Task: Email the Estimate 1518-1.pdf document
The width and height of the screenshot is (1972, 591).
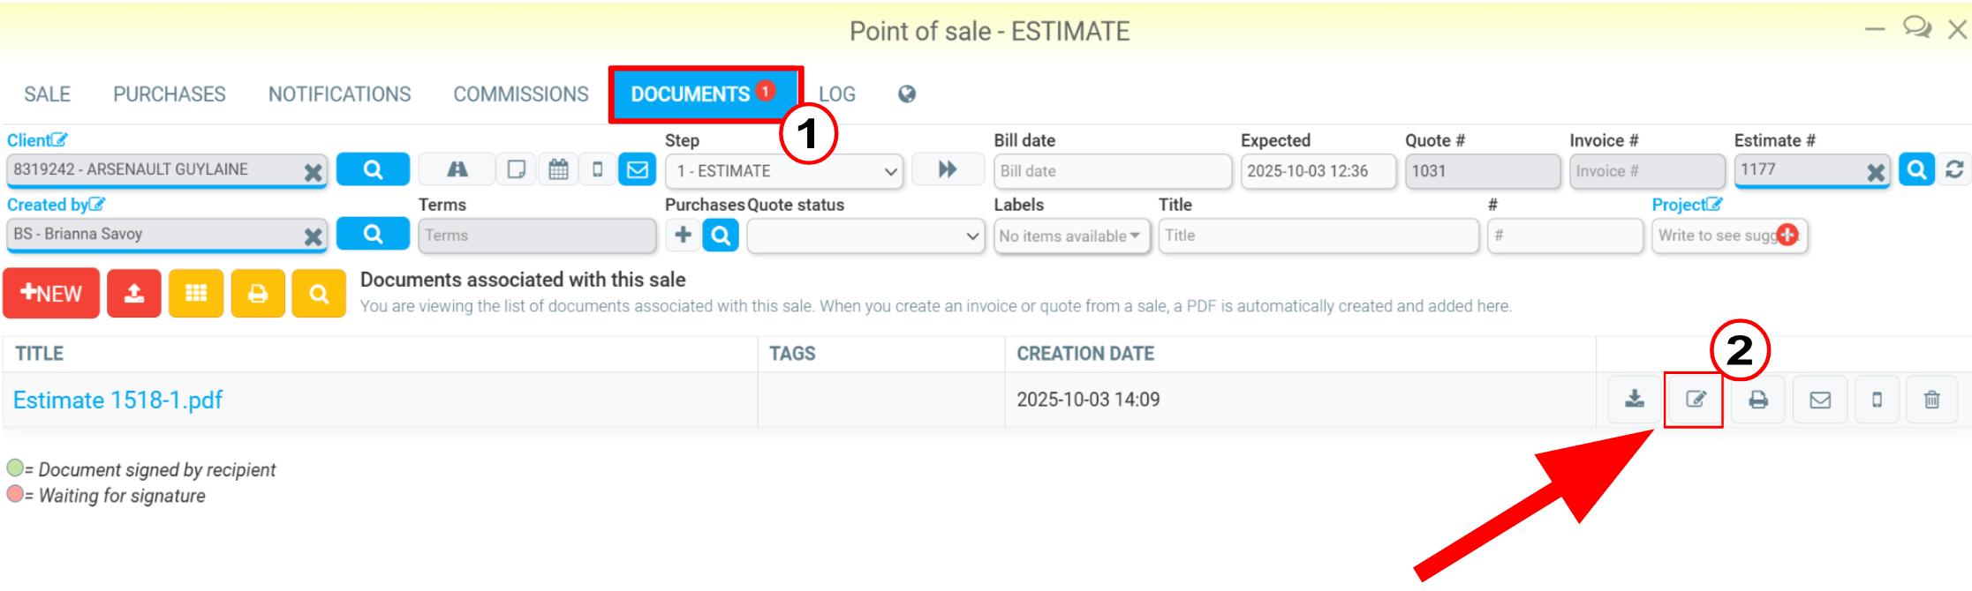Action: point(1820,400)
